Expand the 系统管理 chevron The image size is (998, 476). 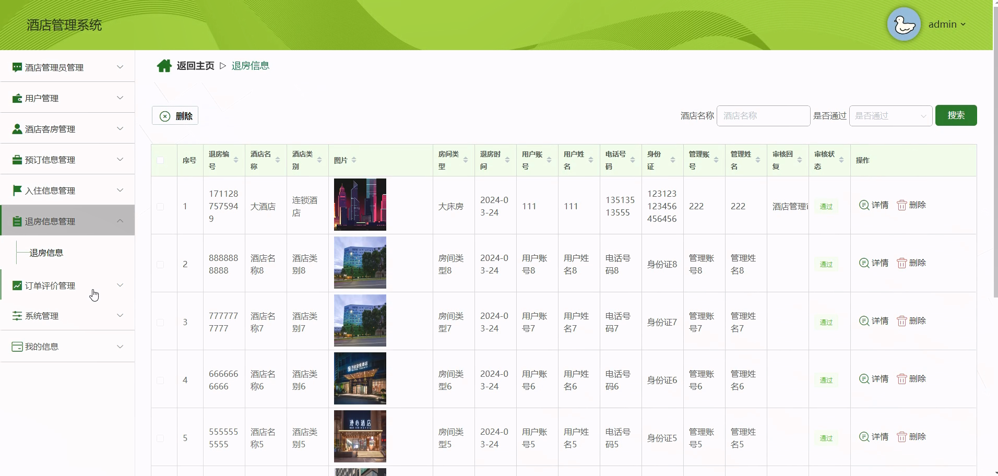120,315
